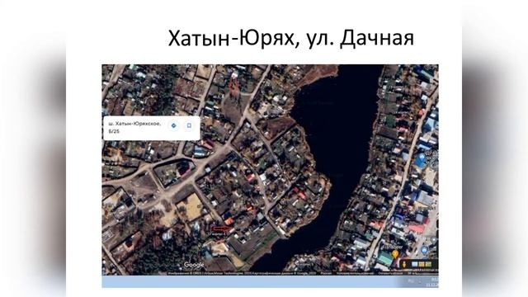The image size is (528, 297).
Task: Click the address text 'ш. Хатын-Юряхское, Б/25'
Action: (134, 127)
